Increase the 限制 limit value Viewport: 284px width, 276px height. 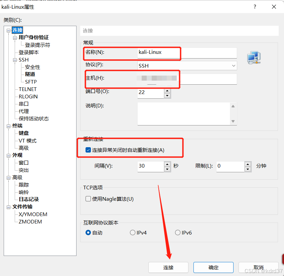pyautogui.click(x=248, y=164)
